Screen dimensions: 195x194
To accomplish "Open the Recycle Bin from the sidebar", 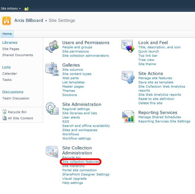I will [x=17, y=112].
